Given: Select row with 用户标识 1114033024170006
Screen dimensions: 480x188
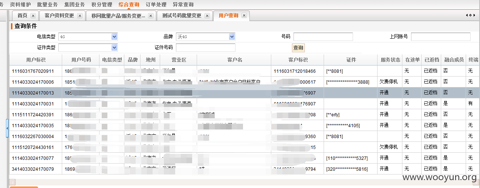Looking at the screenshot, I should tap(245, 82).
